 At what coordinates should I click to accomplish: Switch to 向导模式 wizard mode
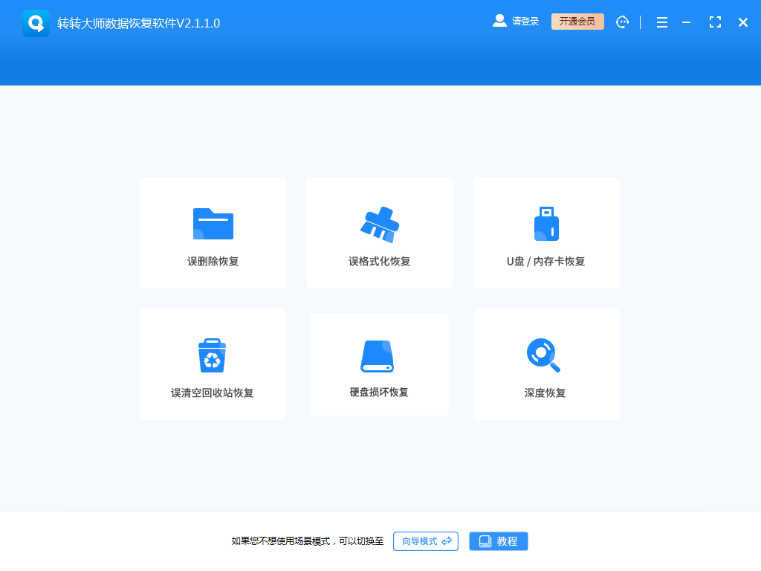click(x=425, y=541)
